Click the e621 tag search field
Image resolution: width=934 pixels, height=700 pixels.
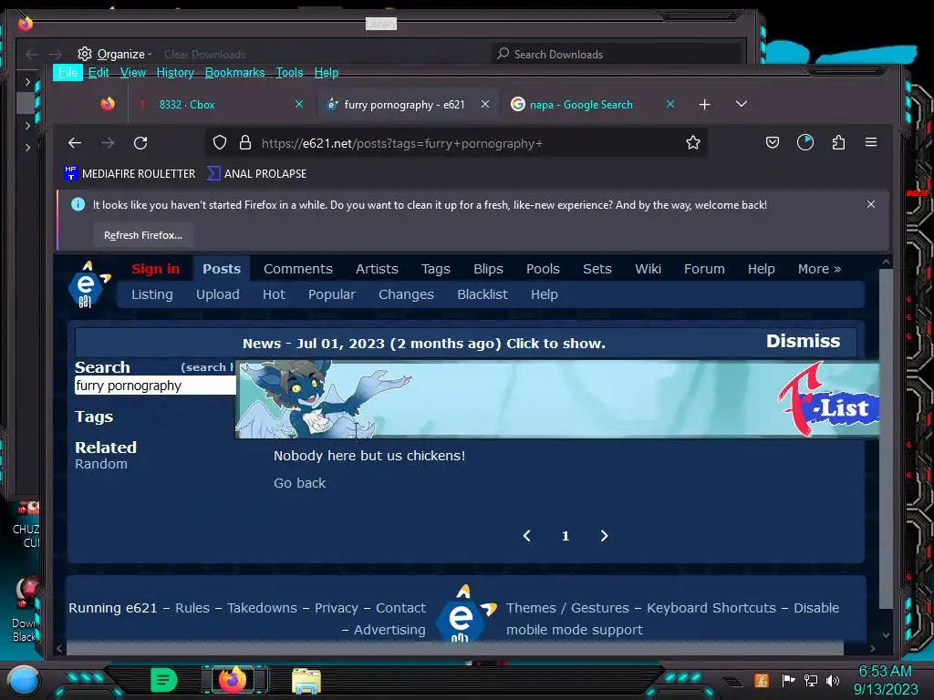(155, 386)
